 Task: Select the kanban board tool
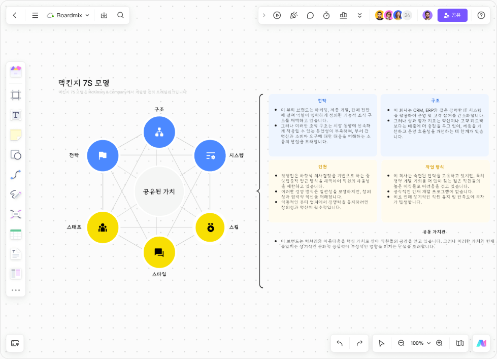tap(16, 274)
